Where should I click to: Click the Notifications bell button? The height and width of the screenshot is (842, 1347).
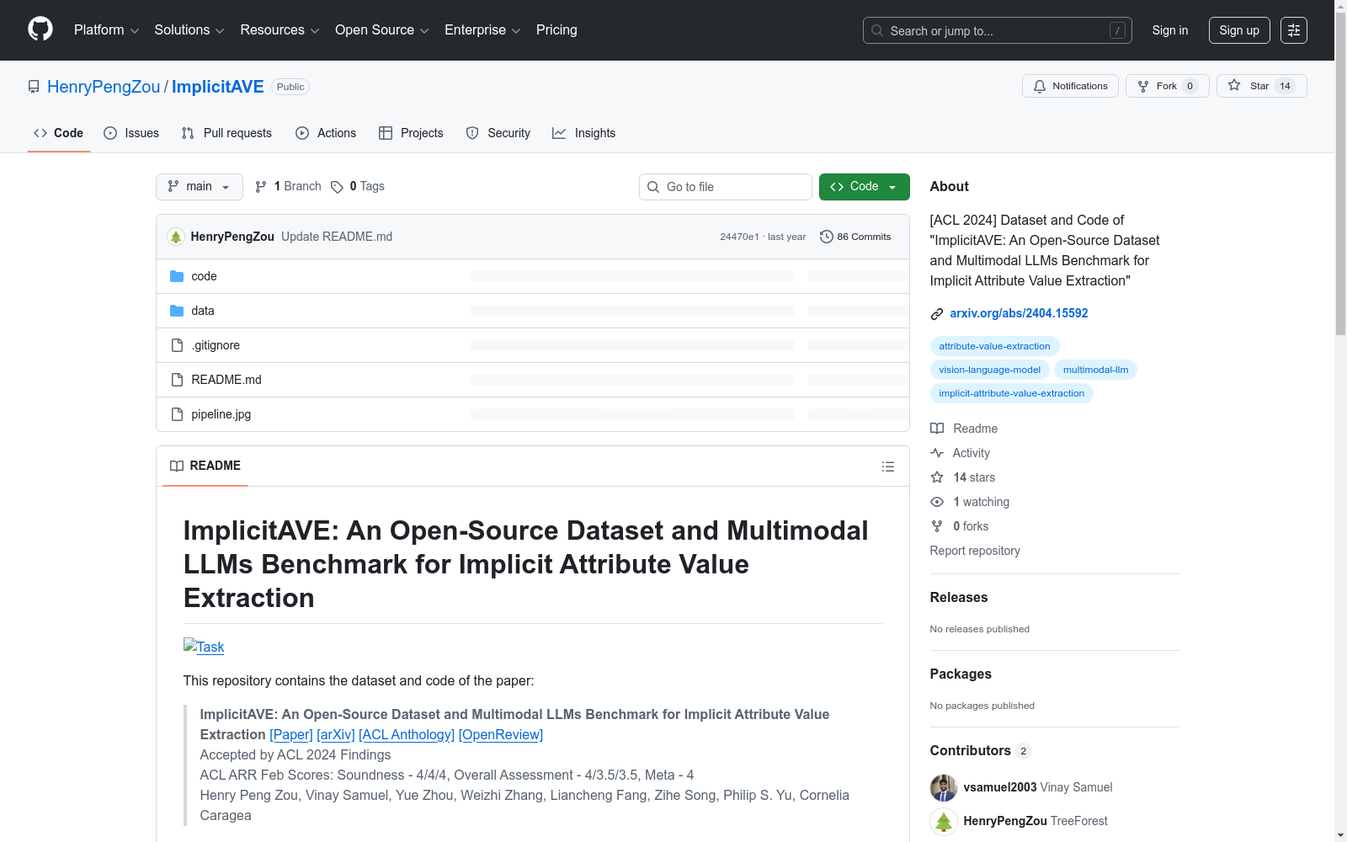tap(1070, 86)
